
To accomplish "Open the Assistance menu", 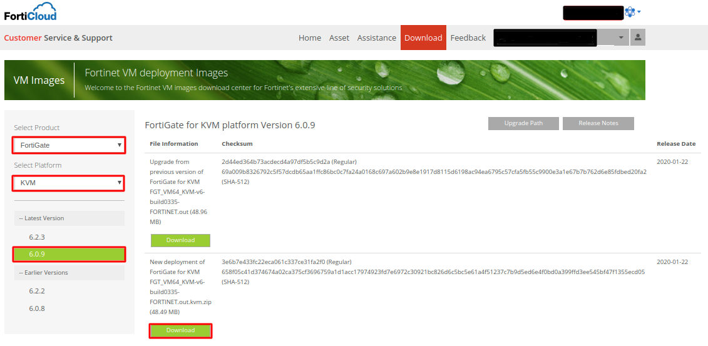I will pyautogui.click(x=376, y=38).
